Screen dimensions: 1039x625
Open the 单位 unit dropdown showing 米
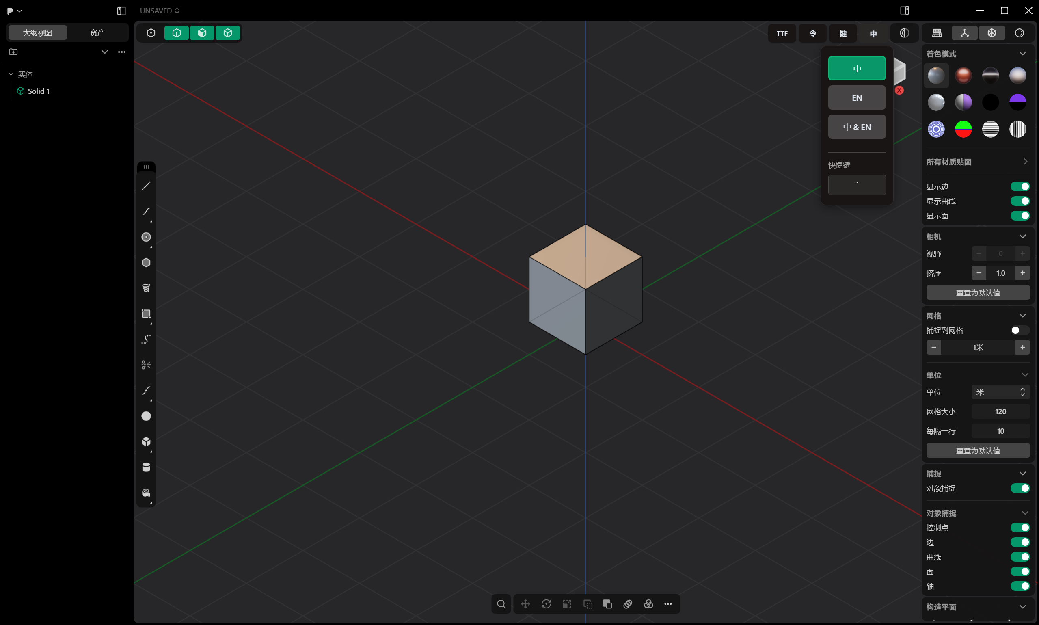[1000, 392]
